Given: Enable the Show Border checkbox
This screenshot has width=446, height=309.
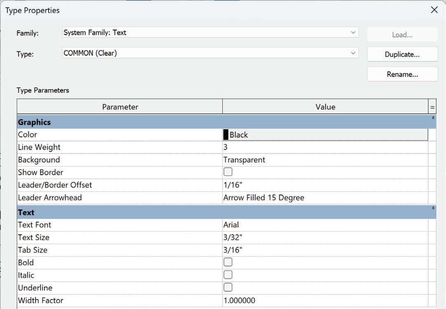Looking at the screenshot, I should 228,172.
